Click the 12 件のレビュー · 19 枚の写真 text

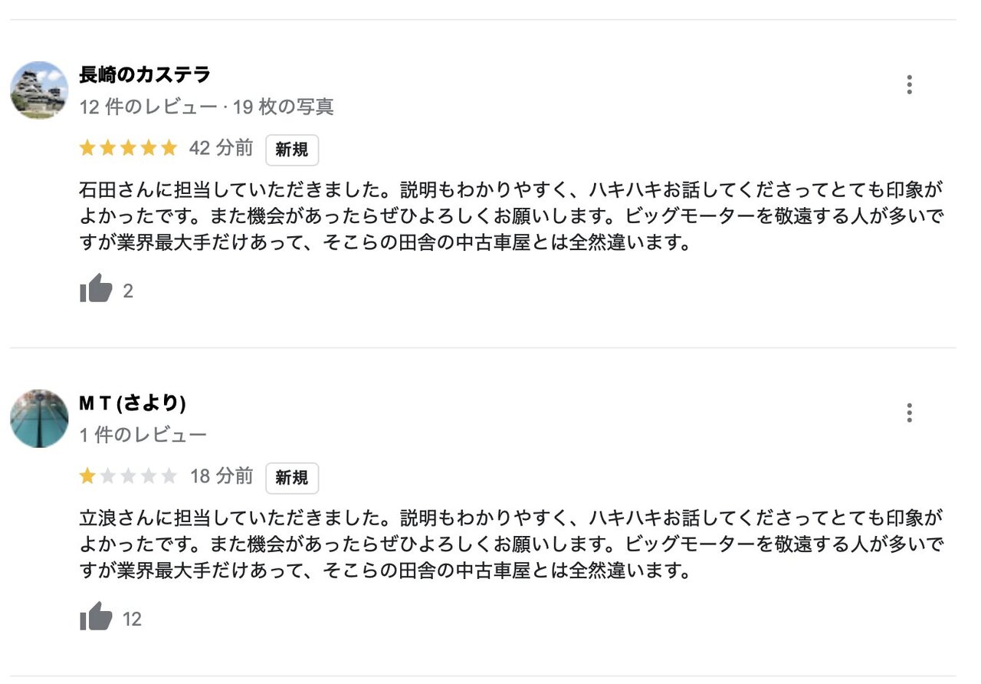[206, 107]
